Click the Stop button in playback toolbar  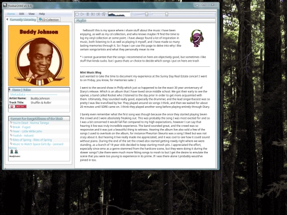click(x=77, y=14)
